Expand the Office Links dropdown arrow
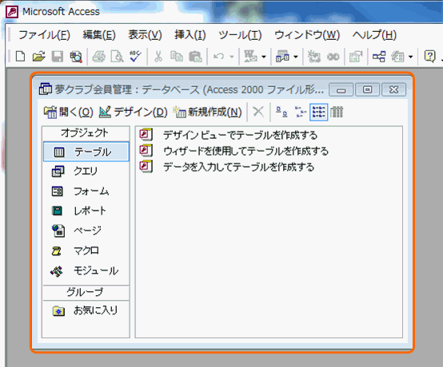 click(x=264, y=57)
